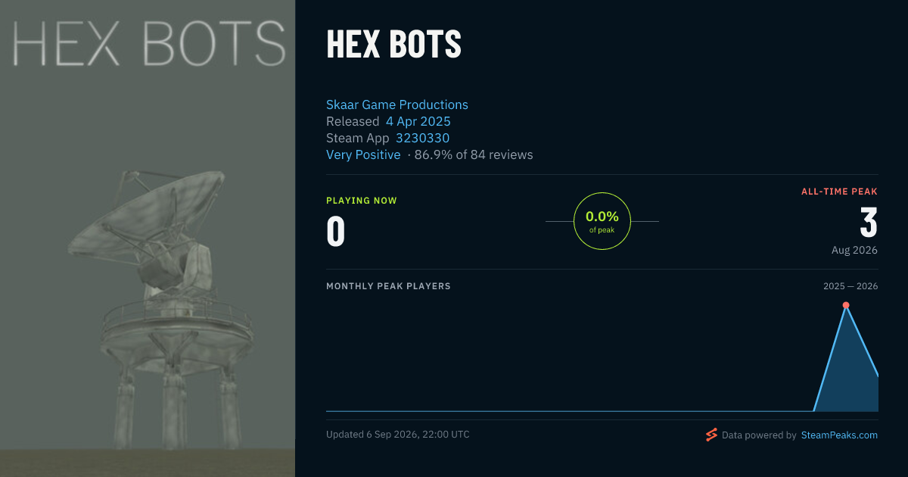
Task: Click the Monthly Peak Players heading
Action: [x=388, y=286]
